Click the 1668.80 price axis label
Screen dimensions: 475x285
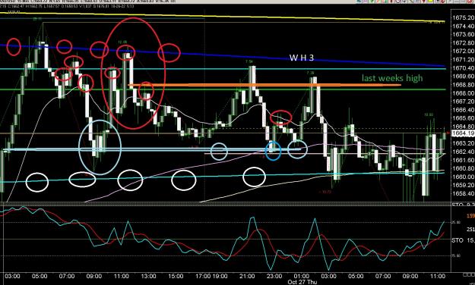point(463,85)
